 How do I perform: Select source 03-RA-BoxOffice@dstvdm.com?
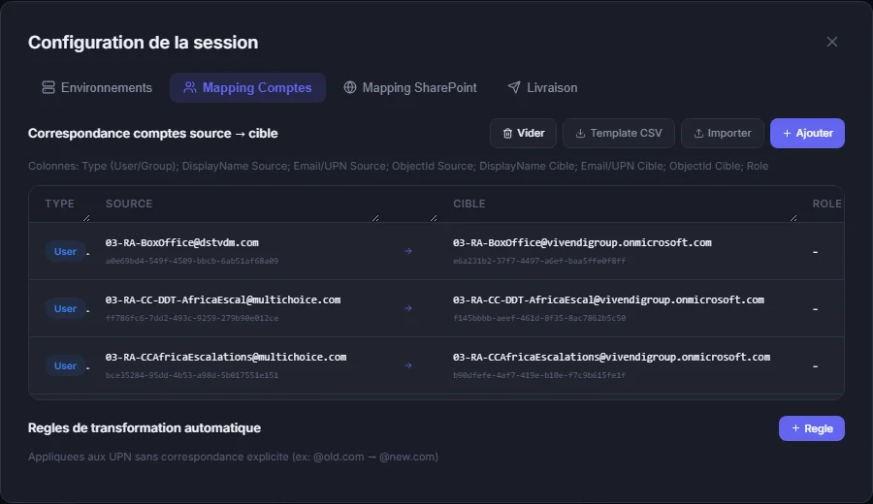[x=182, y=242]
